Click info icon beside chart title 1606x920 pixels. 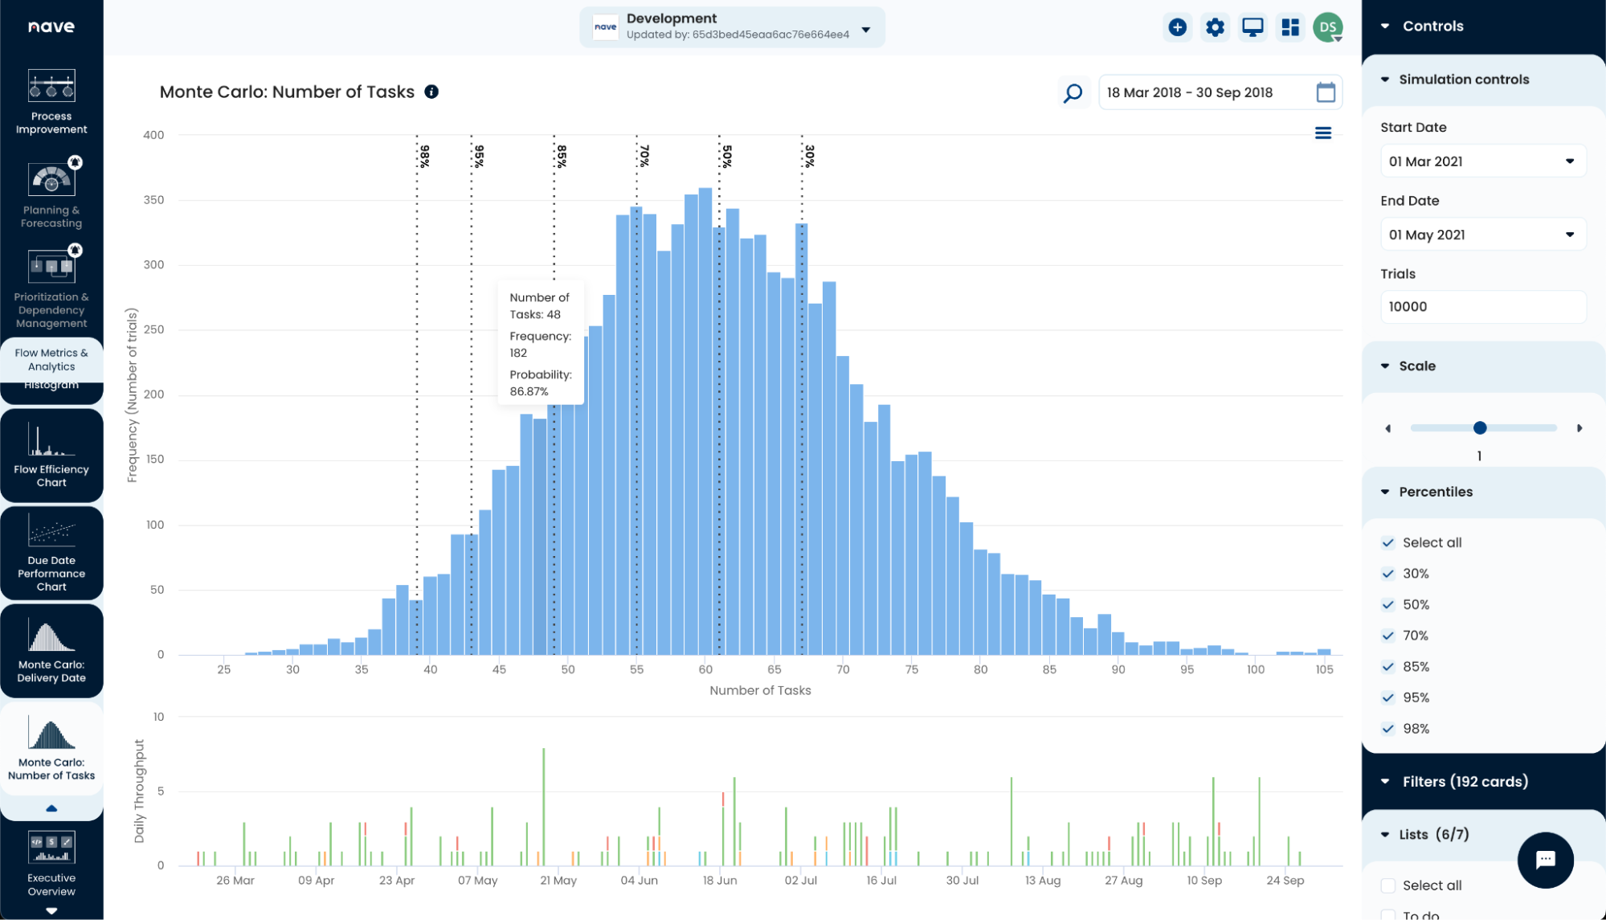pos(431,92)
